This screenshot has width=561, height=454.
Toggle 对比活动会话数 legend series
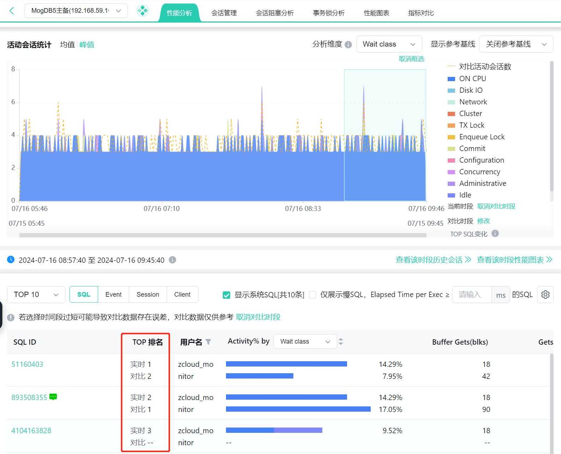(x=479, y=67)
